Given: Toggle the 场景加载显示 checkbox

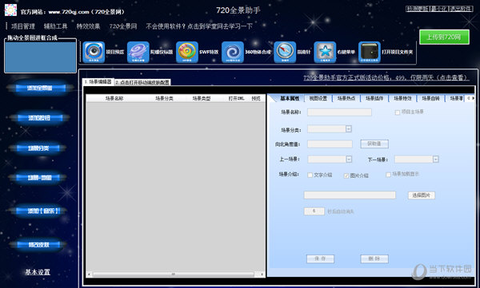Looking at the screenshot, I should click(388, 175).
